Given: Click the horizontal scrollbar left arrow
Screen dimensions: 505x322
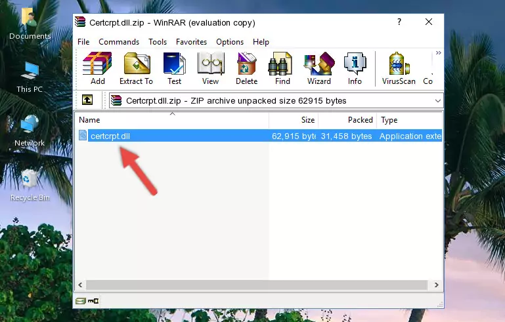Looking at the screenshot, I should (x=80, y=285).
